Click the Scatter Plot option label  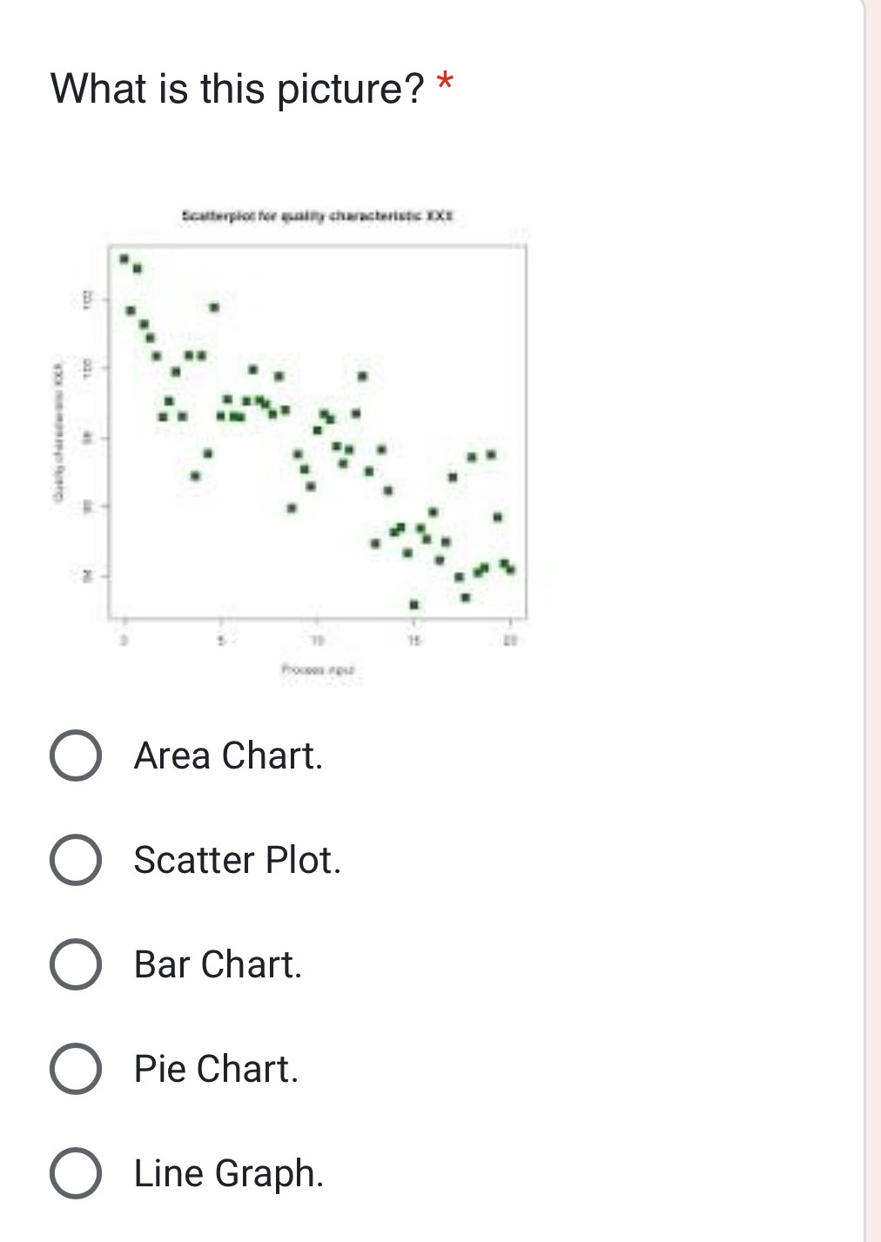(x=236, y=860)
